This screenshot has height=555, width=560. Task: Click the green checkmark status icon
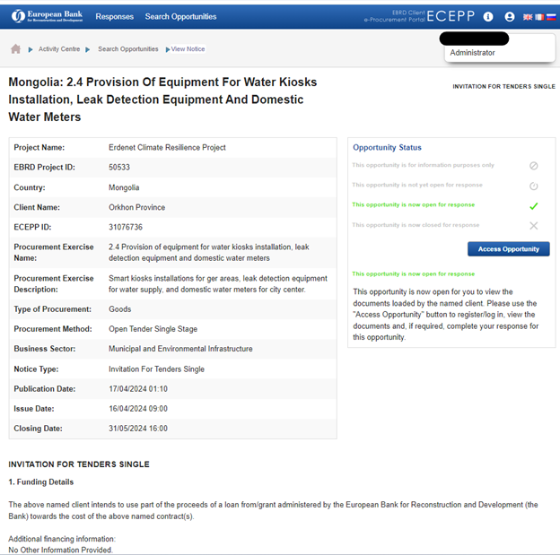coord(533,206)
